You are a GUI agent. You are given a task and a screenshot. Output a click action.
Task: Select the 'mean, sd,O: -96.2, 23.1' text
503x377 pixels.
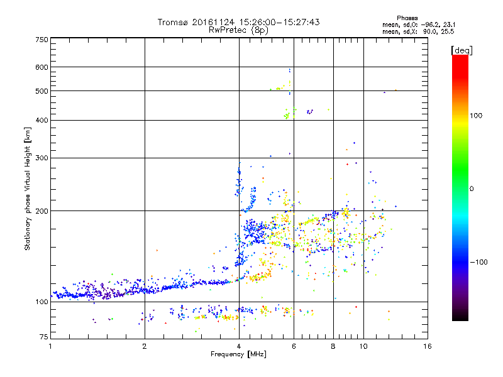tap(419, 25)
